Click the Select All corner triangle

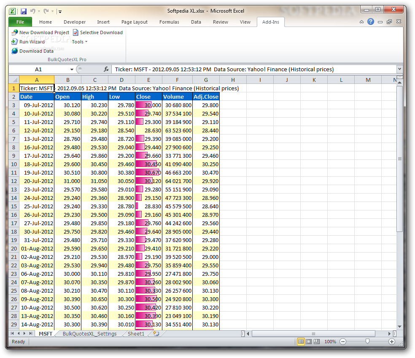click(x=14, y=80)
